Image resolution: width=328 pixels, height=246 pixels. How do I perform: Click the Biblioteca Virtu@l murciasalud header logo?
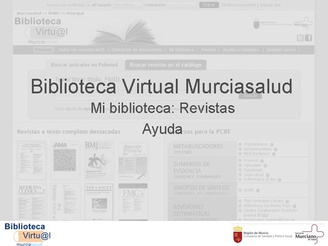tap(41, 31)
